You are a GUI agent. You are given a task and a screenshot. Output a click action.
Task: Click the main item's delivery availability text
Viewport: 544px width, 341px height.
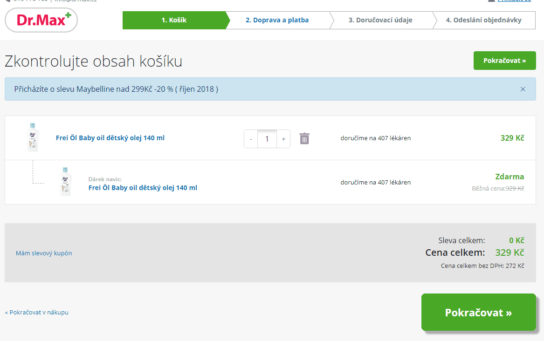[x=376, y=138]
